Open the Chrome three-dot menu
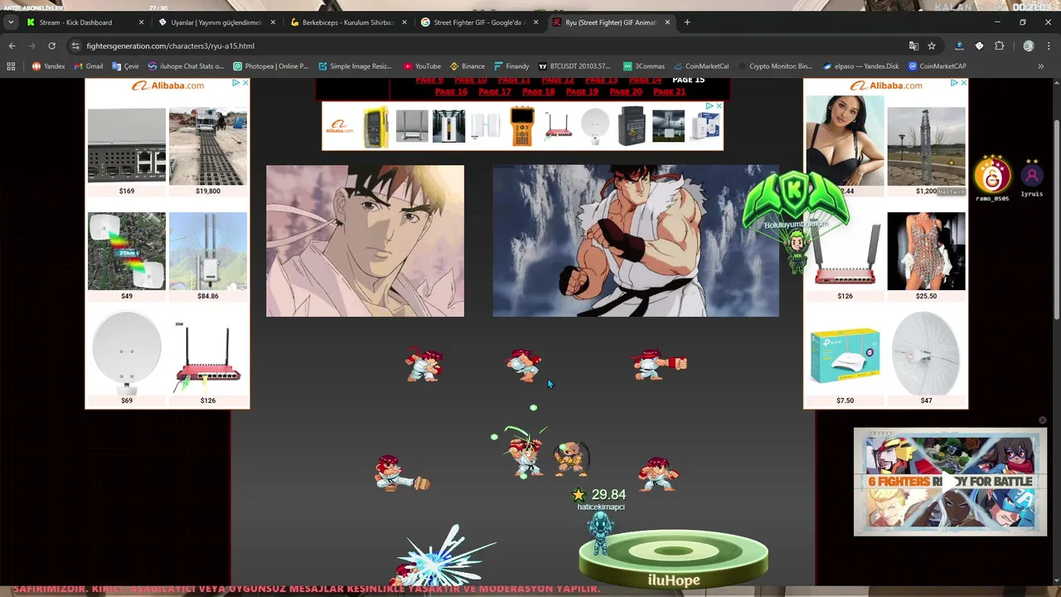1061x597 pixels. [x=1049, y=46]
